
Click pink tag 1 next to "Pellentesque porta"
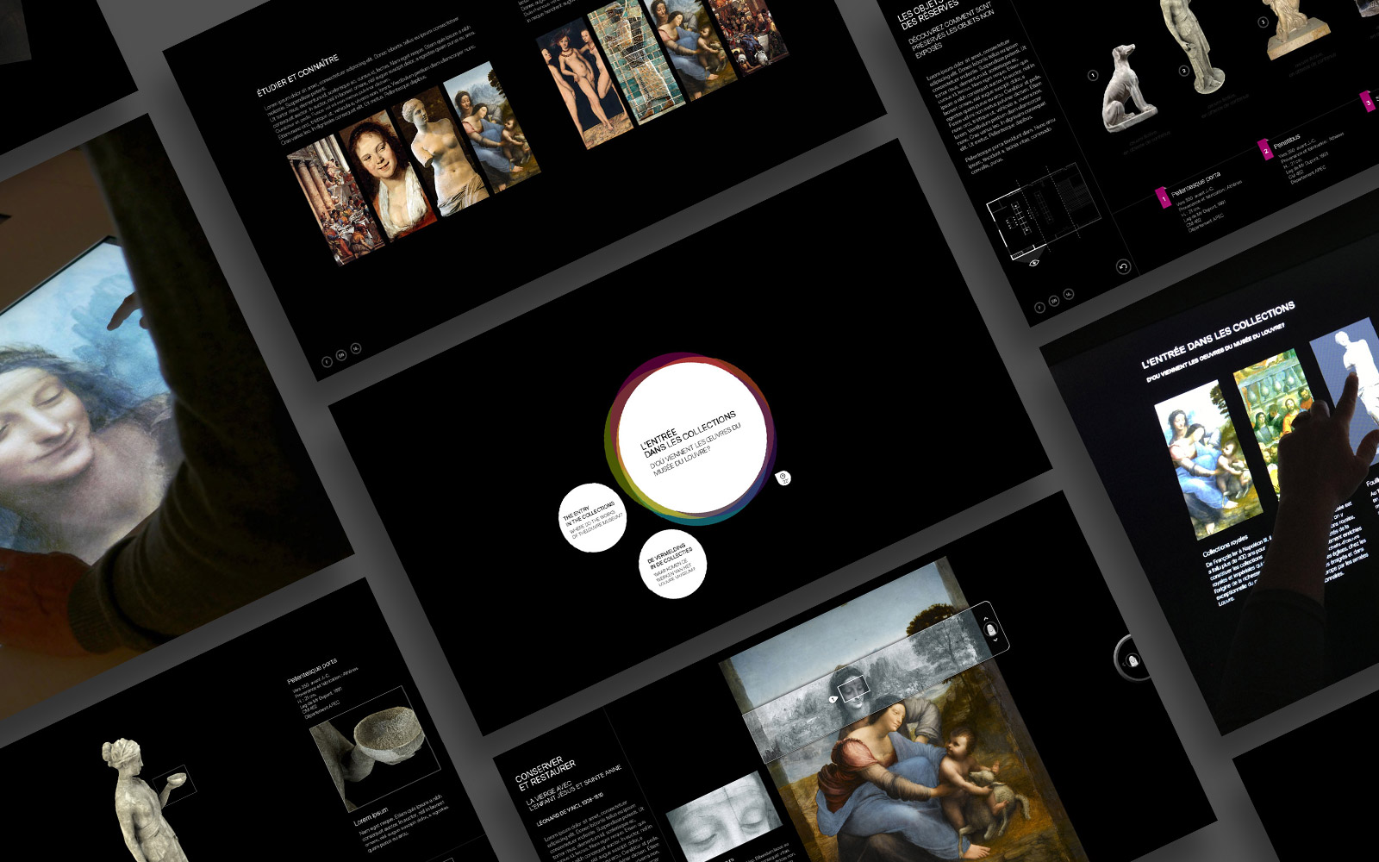(x=1163, y=198)
